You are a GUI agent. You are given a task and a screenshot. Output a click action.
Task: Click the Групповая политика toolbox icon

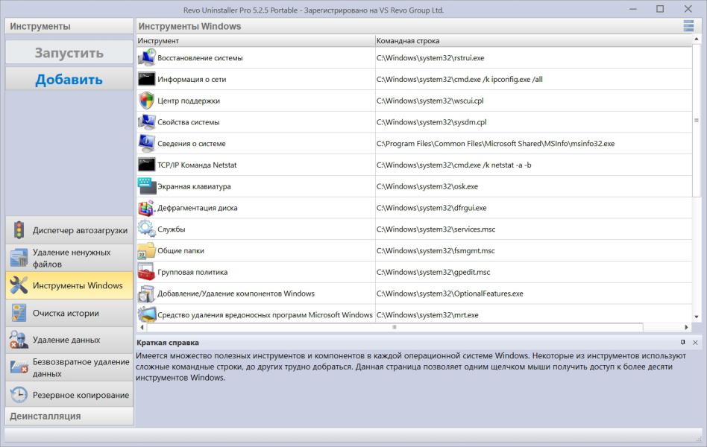146,272
